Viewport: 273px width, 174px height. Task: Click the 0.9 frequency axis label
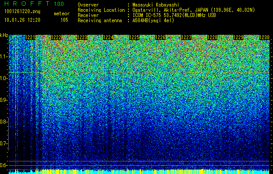click(3, 100)
